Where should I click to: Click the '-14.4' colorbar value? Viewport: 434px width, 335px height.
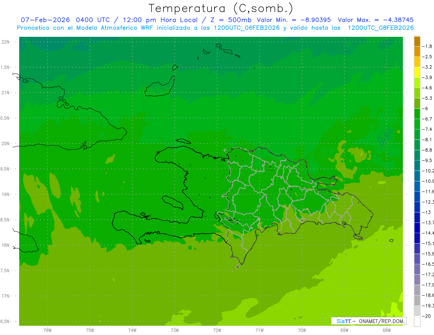click(428, 233)
